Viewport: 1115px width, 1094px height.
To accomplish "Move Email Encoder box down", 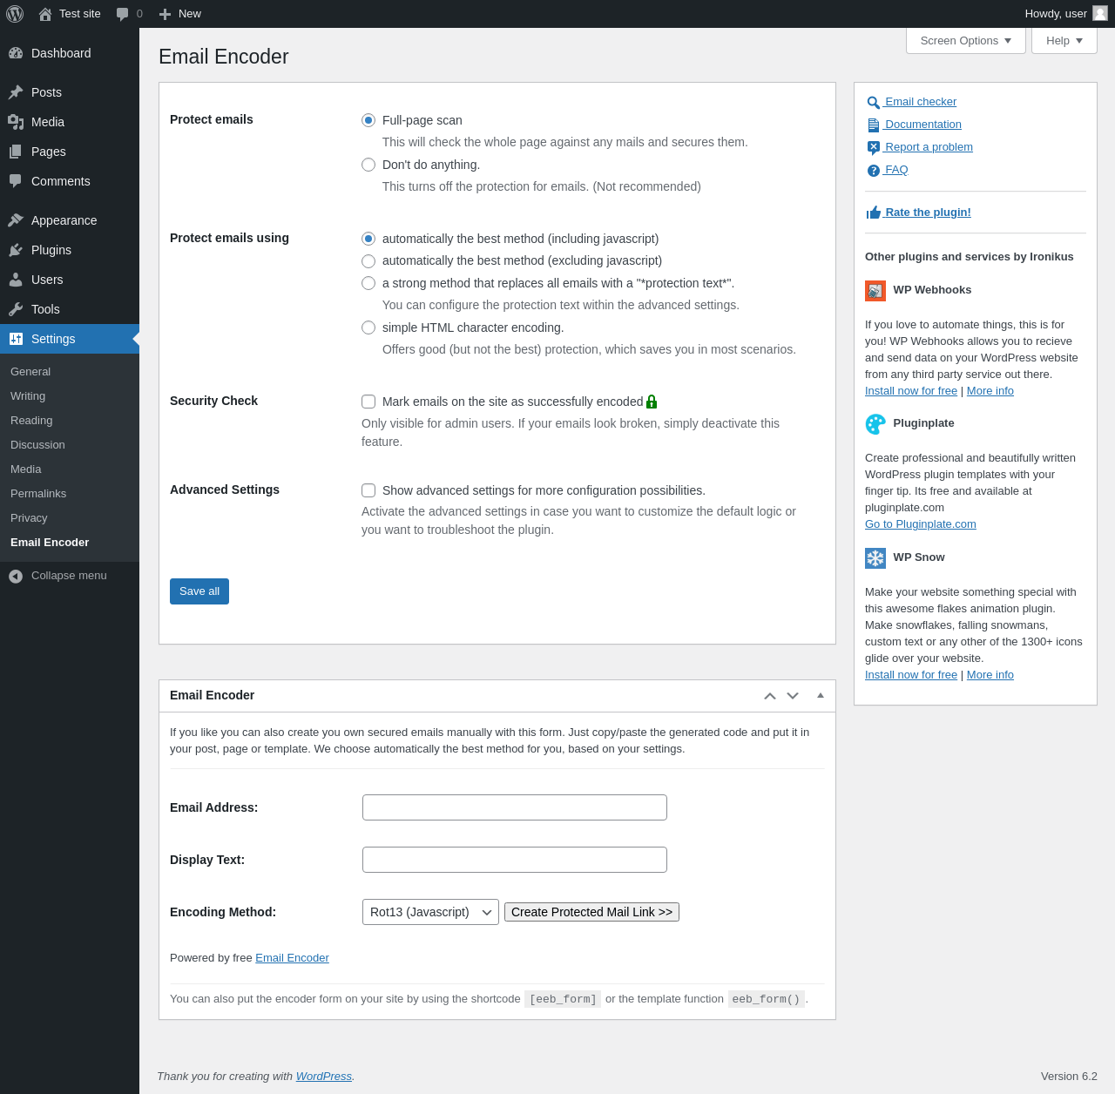I will coord(793,696).
